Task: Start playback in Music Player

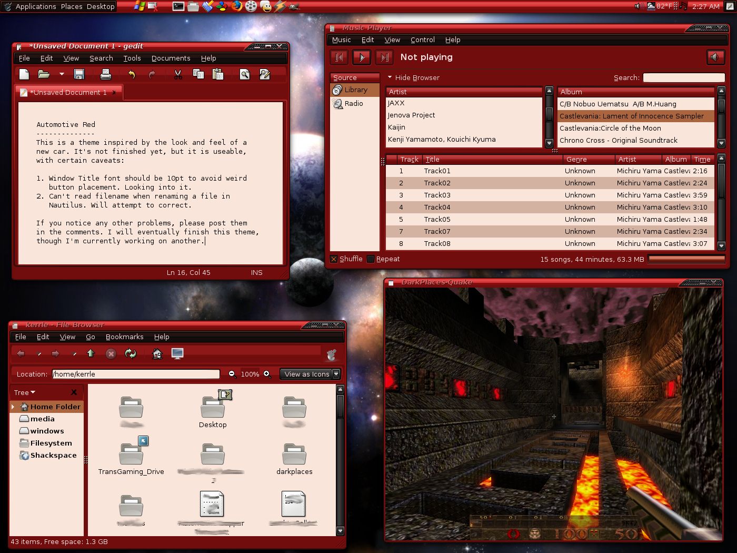Action: (362, 57)
